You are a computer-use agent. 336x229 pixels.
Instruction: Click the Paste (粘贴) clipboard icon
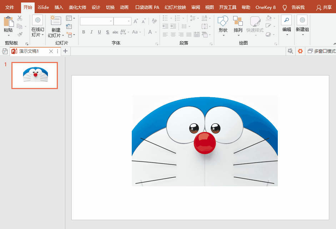9,21
